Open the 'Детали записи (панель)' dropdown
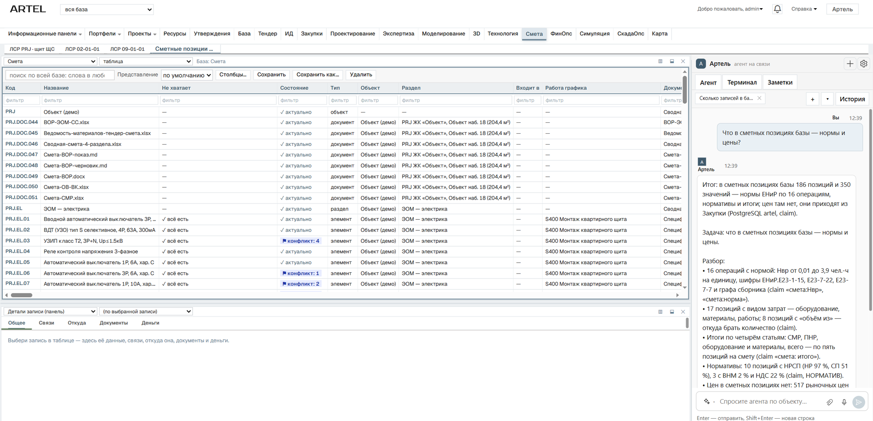This screenshot has width=873, height=421. coord(50,311)
